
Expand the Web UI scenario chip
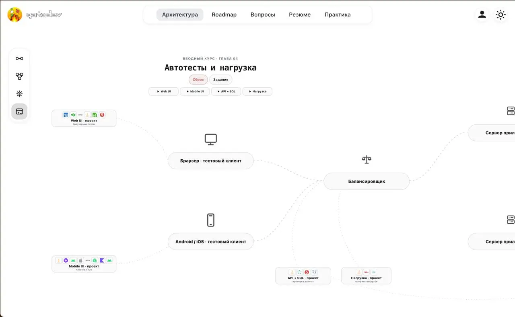[164, 91]
